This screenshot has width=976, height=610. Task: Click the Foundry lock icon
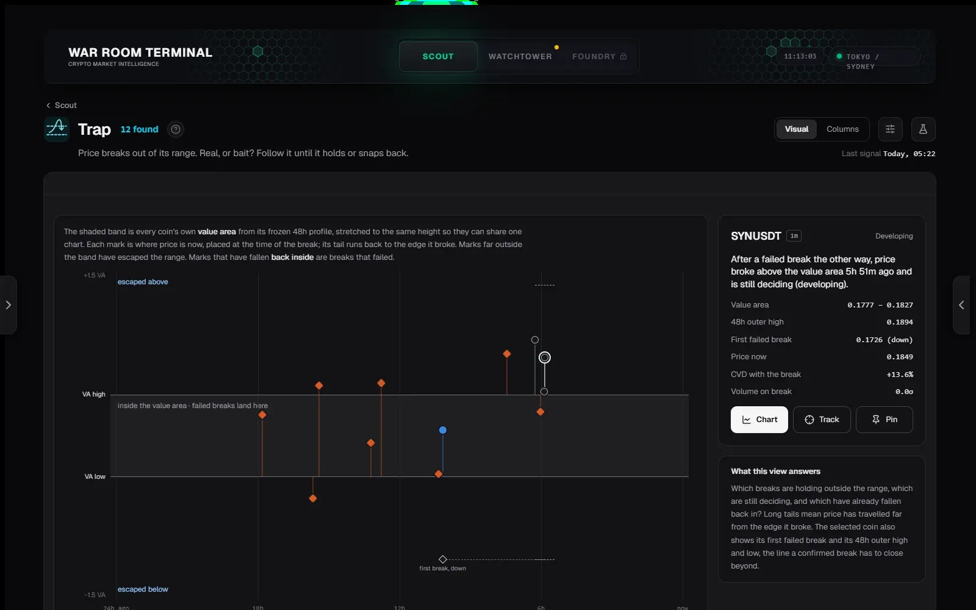pos(623,56)
